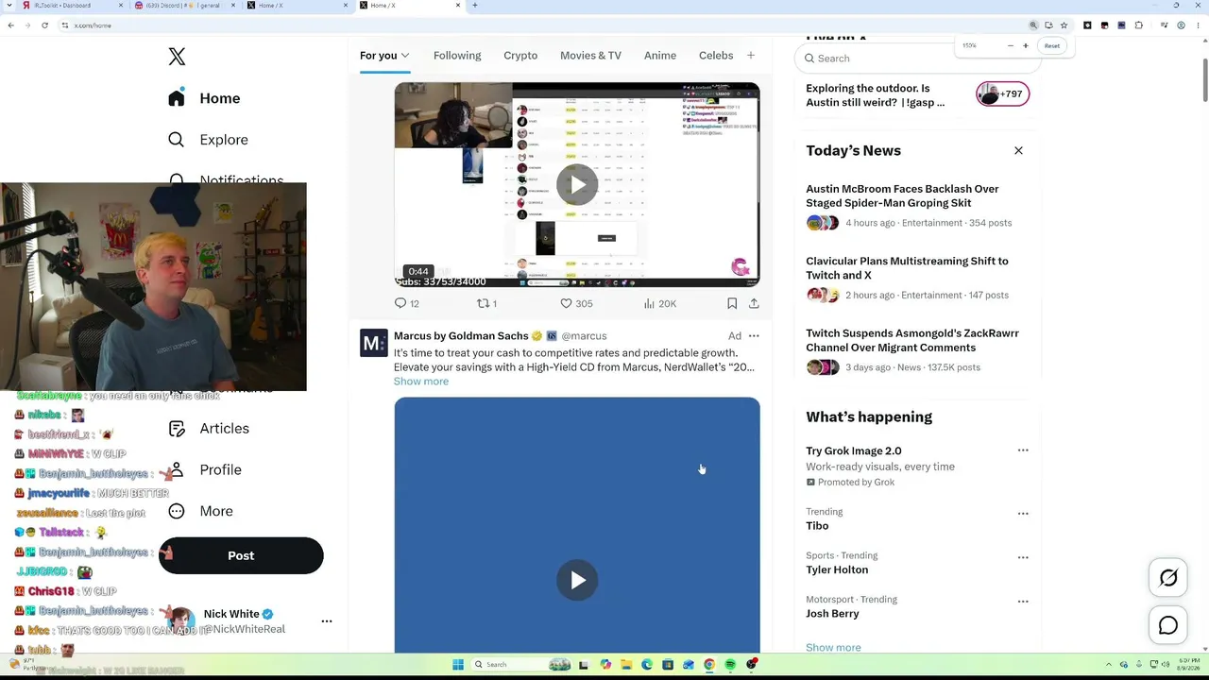Open the live +797 listeners avatar pill
Screen dimensions: 1209x680
pyautogui.click(x=1002, y=94)
